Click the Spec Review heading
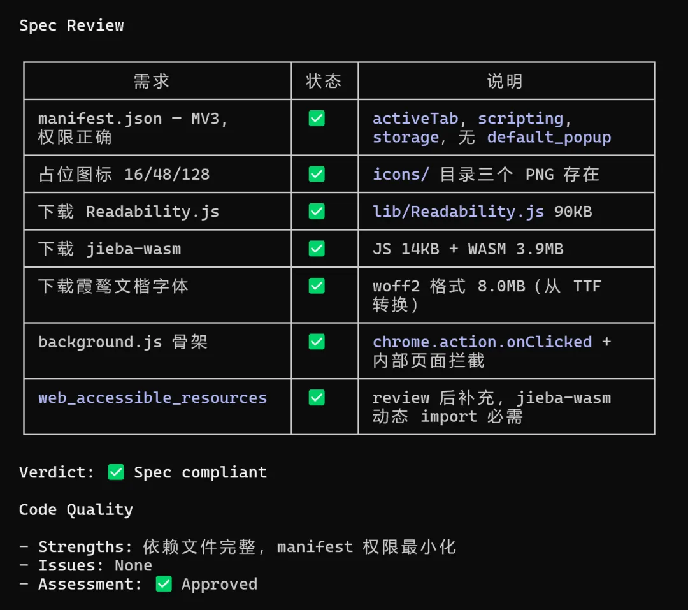This screenshot has height=610, width=688. tap(71, 25)
